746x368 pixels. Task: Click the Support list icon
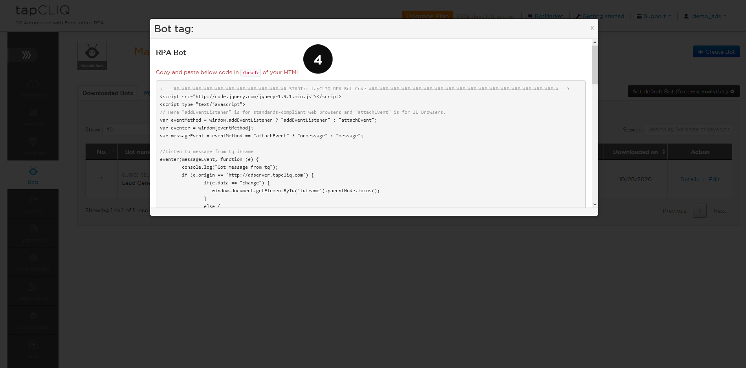coord(639,16)
